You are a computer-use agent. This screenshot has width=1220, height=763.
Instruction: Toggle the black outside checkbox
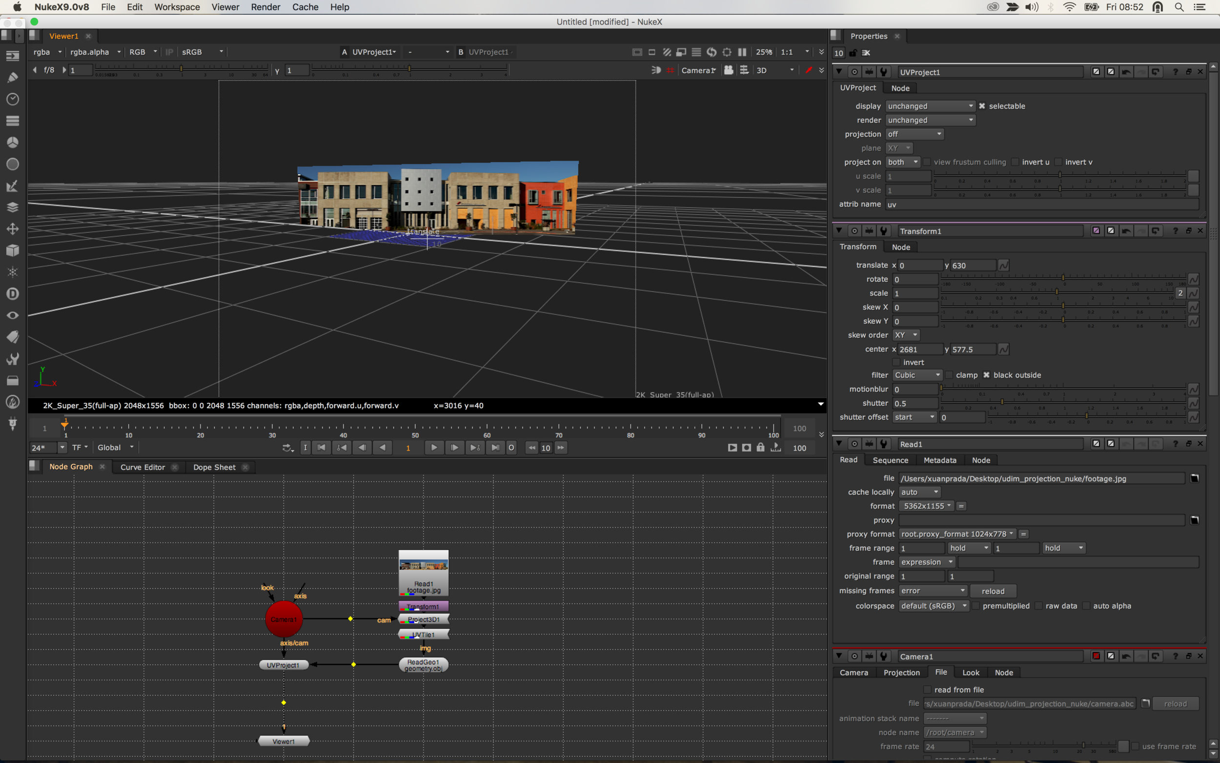point(986,375)
